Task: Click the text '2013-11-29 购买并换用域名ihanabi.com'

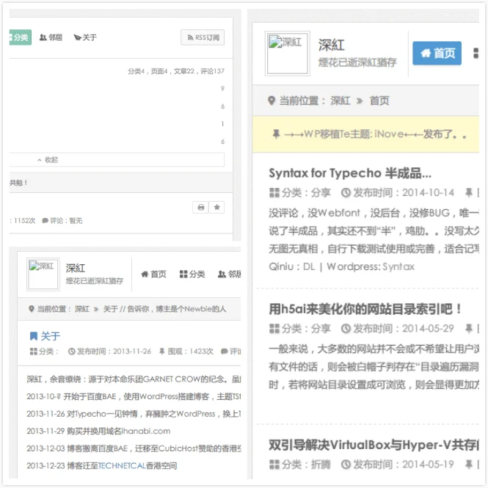Action: 98,431
